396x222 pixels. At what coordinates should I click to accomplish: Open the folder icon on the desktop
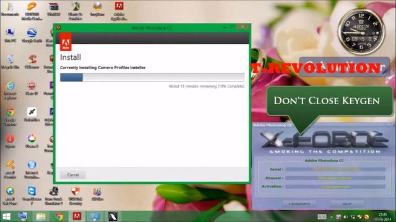[x=10, y=9]
